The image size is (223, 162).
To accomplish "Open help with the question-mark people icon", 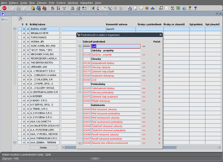I will (190, 8).
